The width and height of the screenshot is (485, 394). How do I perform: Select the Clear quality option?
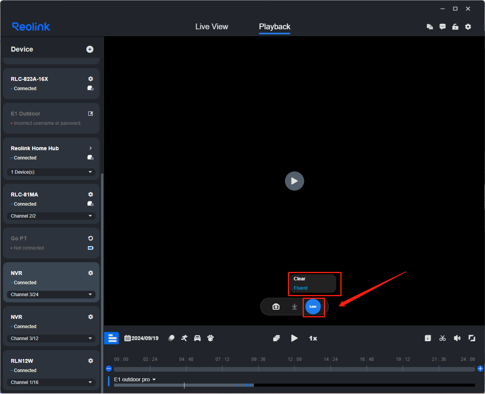click(300, 279)
